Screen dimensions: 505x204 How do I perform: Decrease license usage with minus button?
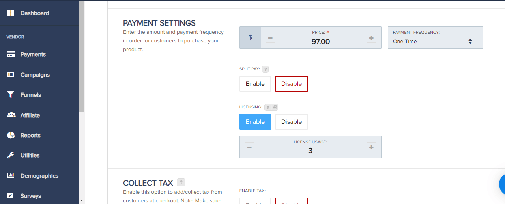tap(249, 147)
